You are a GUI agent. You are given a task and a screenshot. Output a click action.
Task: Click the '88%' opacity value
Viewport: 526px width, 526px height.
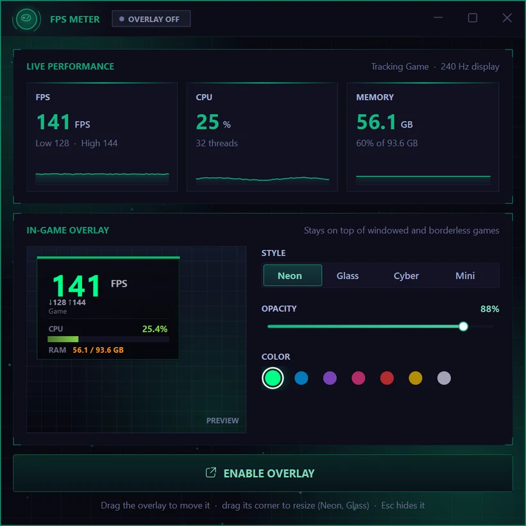(x=489, y=309)
